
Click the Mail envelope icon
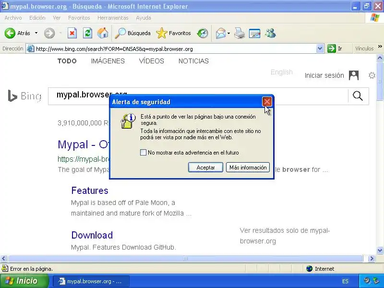tap(221, 33)
